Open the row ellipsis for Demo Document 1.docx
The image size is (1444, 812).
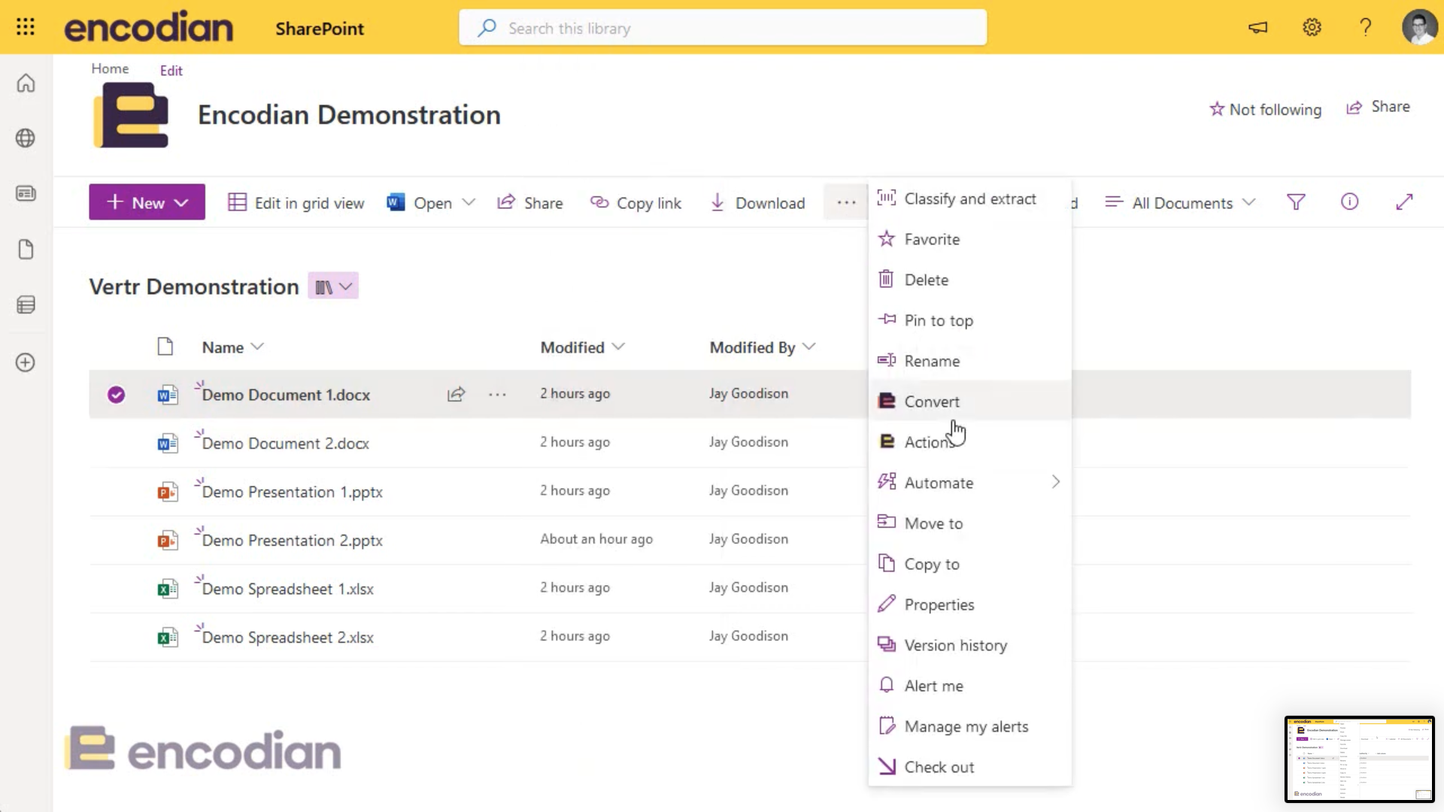[497, 395]
